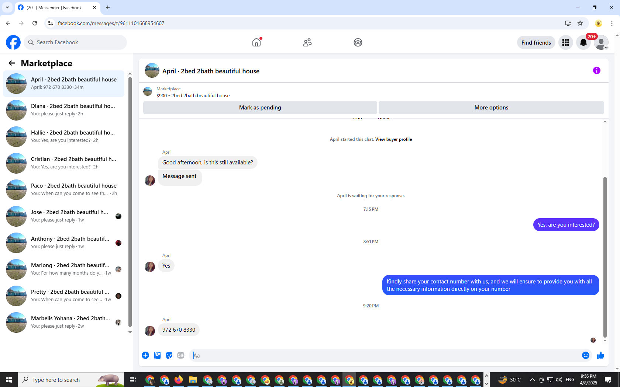
Task: Click the 972 670 8330 message bubble
Action: (x=179, y=330)
